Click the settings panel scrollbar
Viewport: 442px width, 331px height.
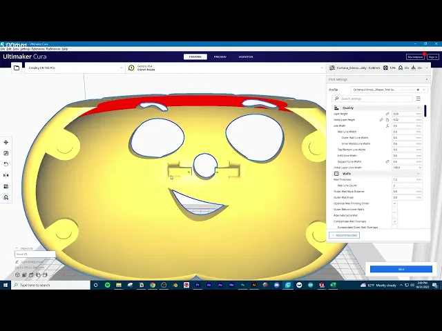pyautogui.click(x=425, y=111)
